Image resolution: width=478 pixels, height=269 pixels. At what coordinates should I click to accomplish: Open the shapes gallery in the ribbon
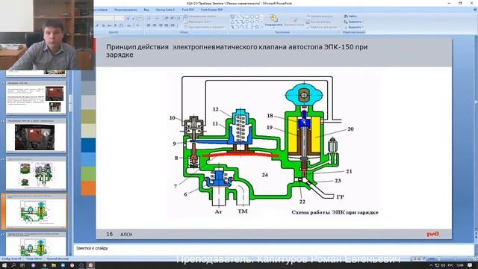click(246, 22)
